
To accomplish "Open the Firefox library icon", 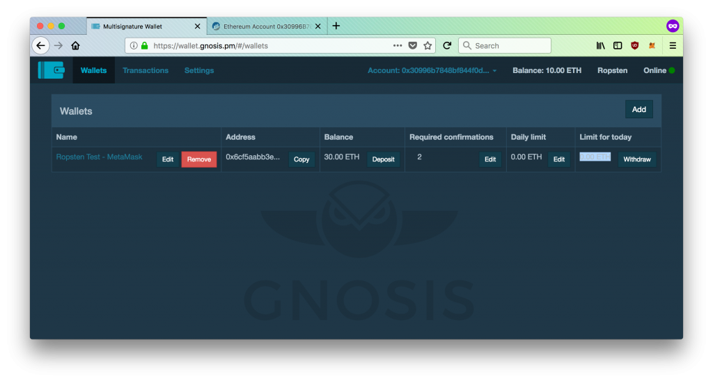I will [x=601, y=45].
